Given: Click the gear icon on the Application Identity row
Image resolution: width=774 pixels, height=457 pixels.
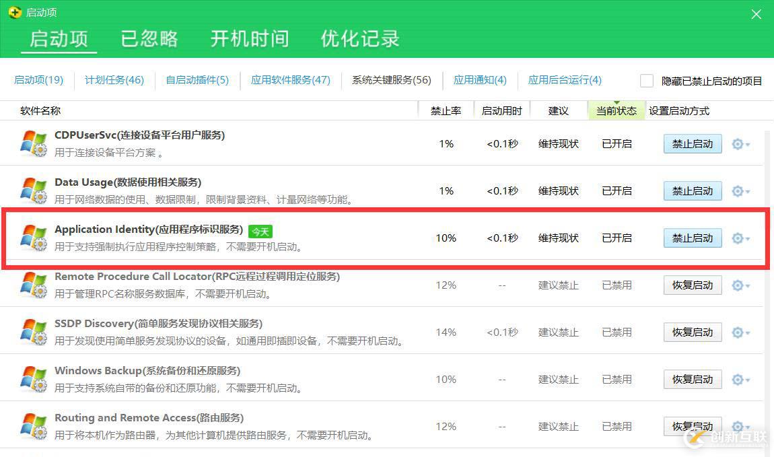Looking at the screenshot, I should coord(737,238).
